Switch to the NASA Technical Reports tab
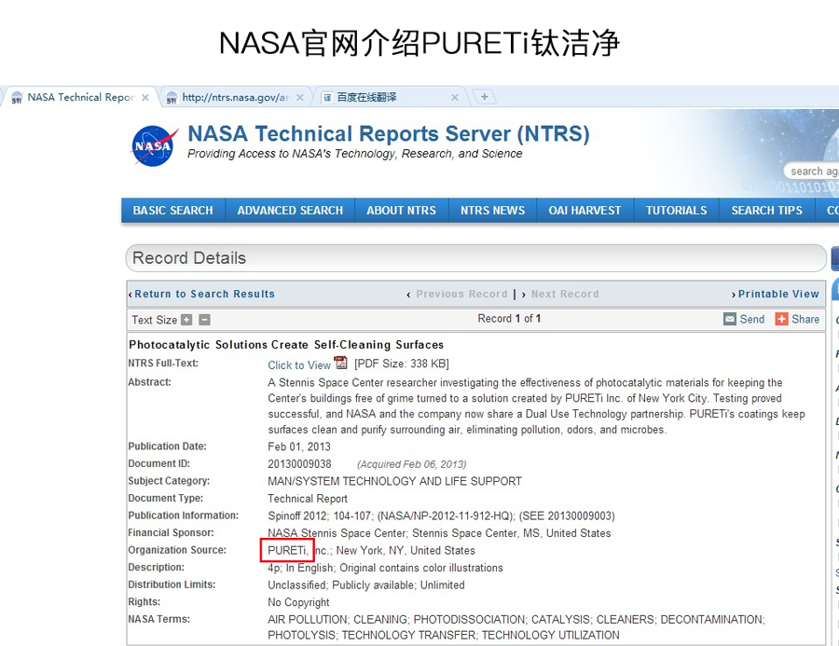 pyautogui.click(x=79, y=97)
